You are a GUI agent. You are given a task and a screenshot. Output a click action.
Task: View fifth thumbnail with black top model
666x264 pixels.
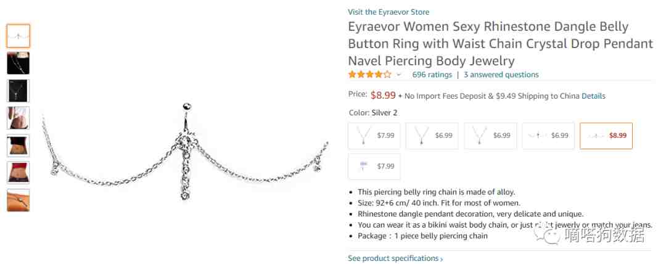(18, 146)
